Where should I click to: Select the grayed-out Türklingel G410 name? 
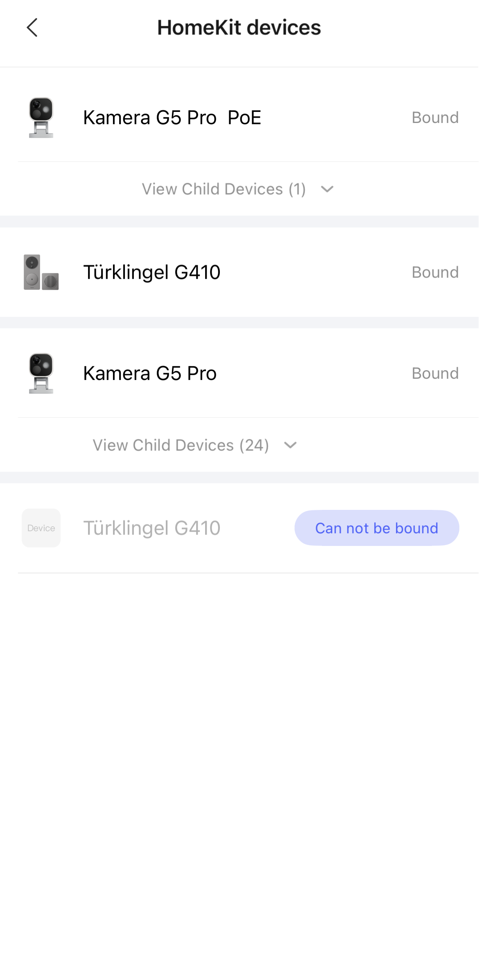(151, 528)
